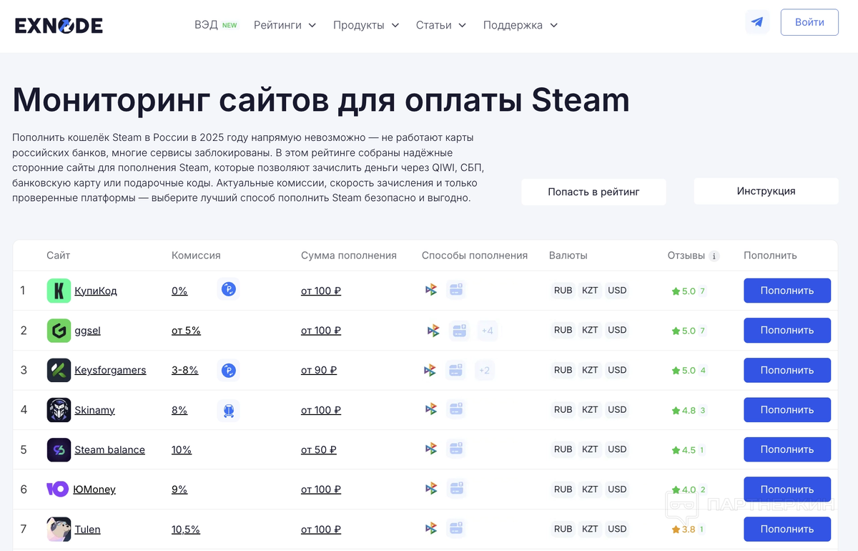Click the Skinamy site logo

point(59,410)
